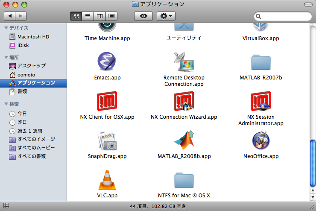Select Remote Desktop Connection.app icon
The height and width of the screenshot is (211, 316).
pos(184,62)
